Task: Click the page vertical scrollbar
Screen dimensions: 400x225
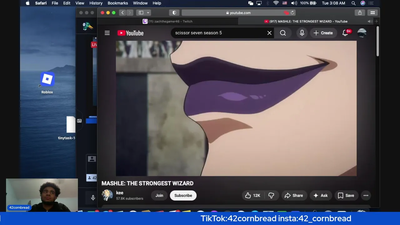Action: 378,42
